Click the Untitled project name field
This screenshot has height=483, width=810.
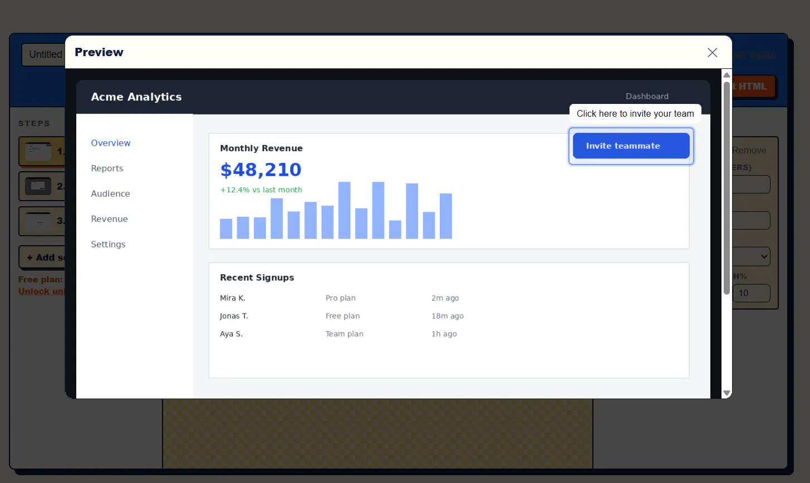tap(43, 54)
